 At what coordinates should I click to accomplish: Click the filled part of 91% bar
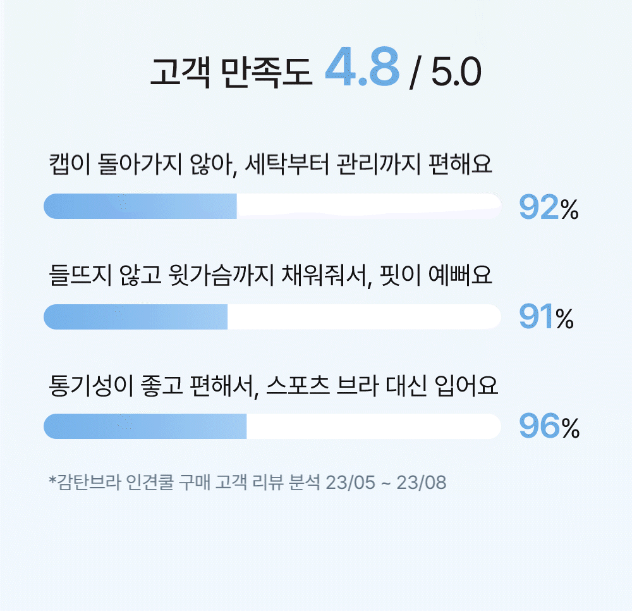click(x=135, y=317)
